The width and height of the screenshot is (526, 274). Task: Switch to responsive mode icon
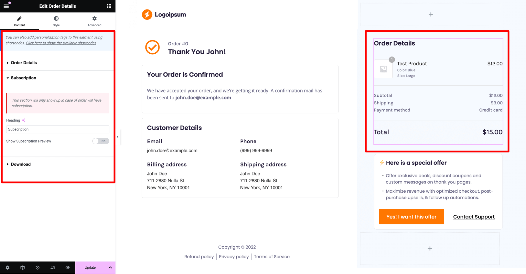[53, 267]
